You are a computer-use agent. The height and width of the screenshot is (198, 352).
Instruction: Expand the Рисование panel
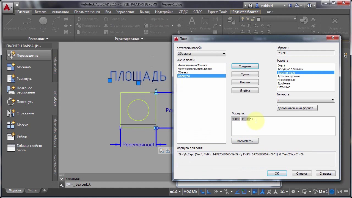tap(38, 39)
